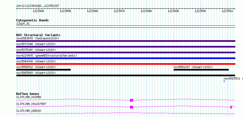Click the CLIP1|NM_002956 transcript label
Screen dimensions: 243x117
29,97
